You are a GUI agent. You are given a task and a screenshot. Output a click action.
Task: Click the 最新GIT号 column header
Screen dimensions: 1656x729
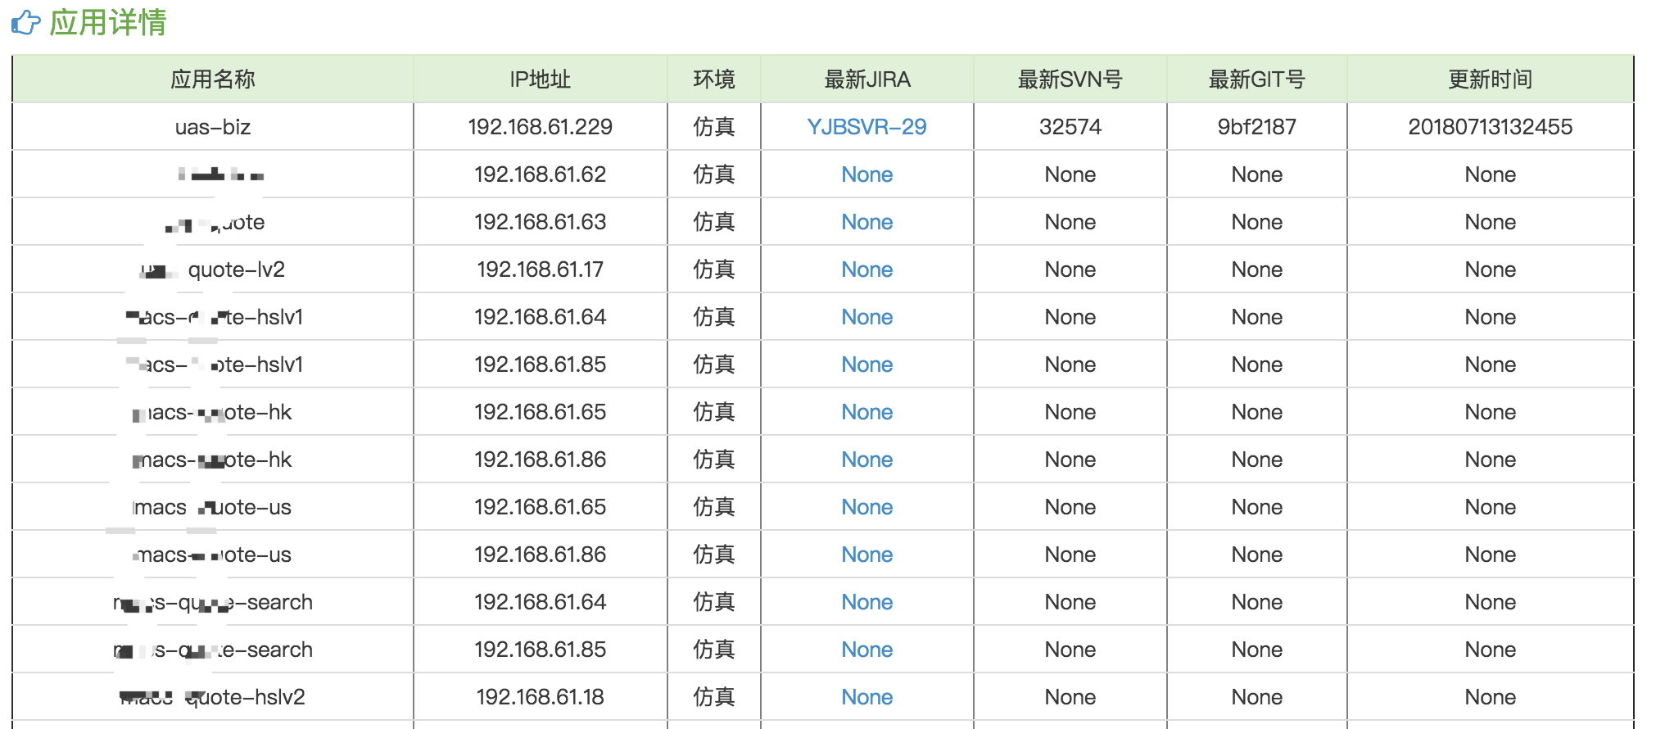coord(1256,79)
